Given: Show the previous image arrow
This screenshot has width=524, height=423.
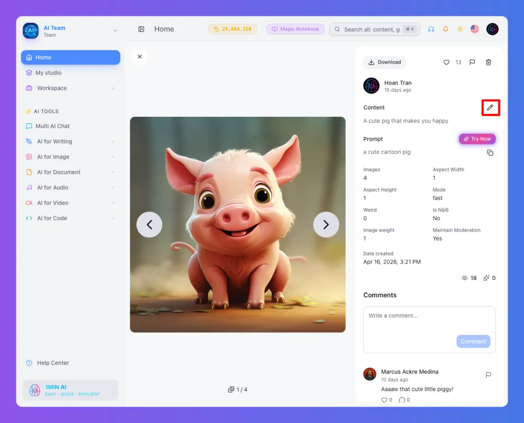Looking at the screenshot, I should click(150, 225).
